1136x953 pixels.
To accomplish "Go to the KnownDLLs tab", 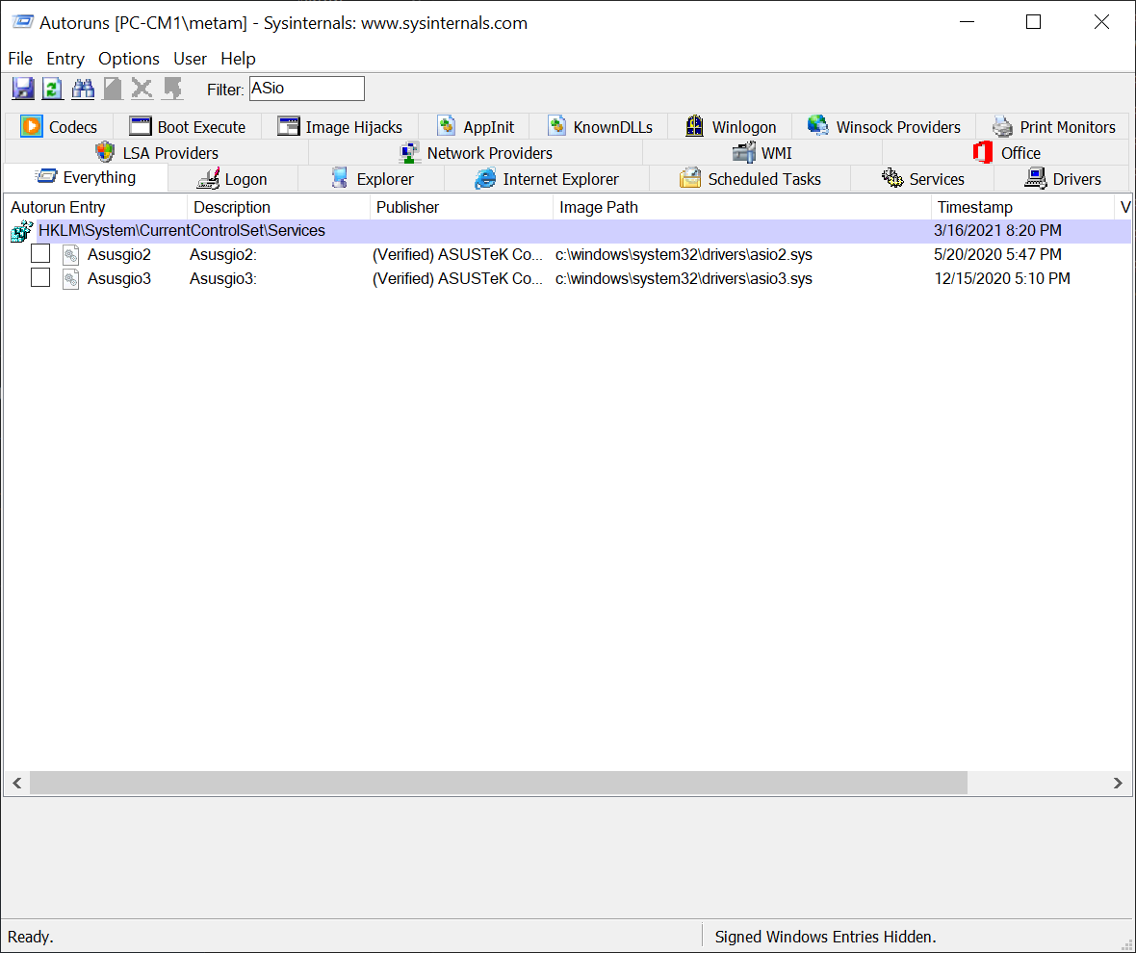I will coord(599,127).
